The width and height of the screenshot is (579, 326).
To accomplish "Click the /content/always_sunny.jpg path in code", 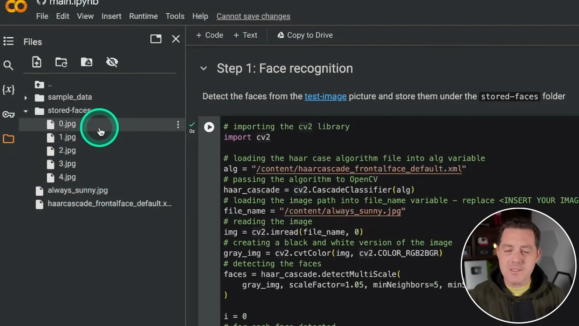I will [342, 211].
